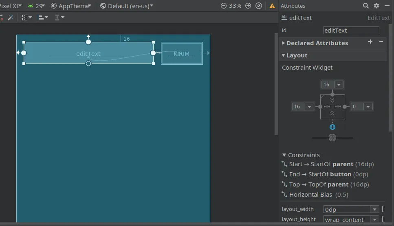This screenshot has height=226, width=394.
Task: Toggle the upper height-mode chevrons in widget
Action: coord(332,100)
